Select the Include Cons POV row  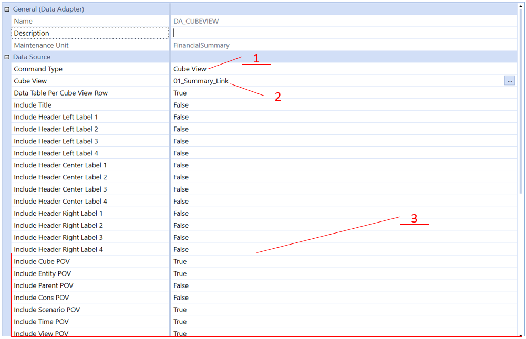click(42, 298)
